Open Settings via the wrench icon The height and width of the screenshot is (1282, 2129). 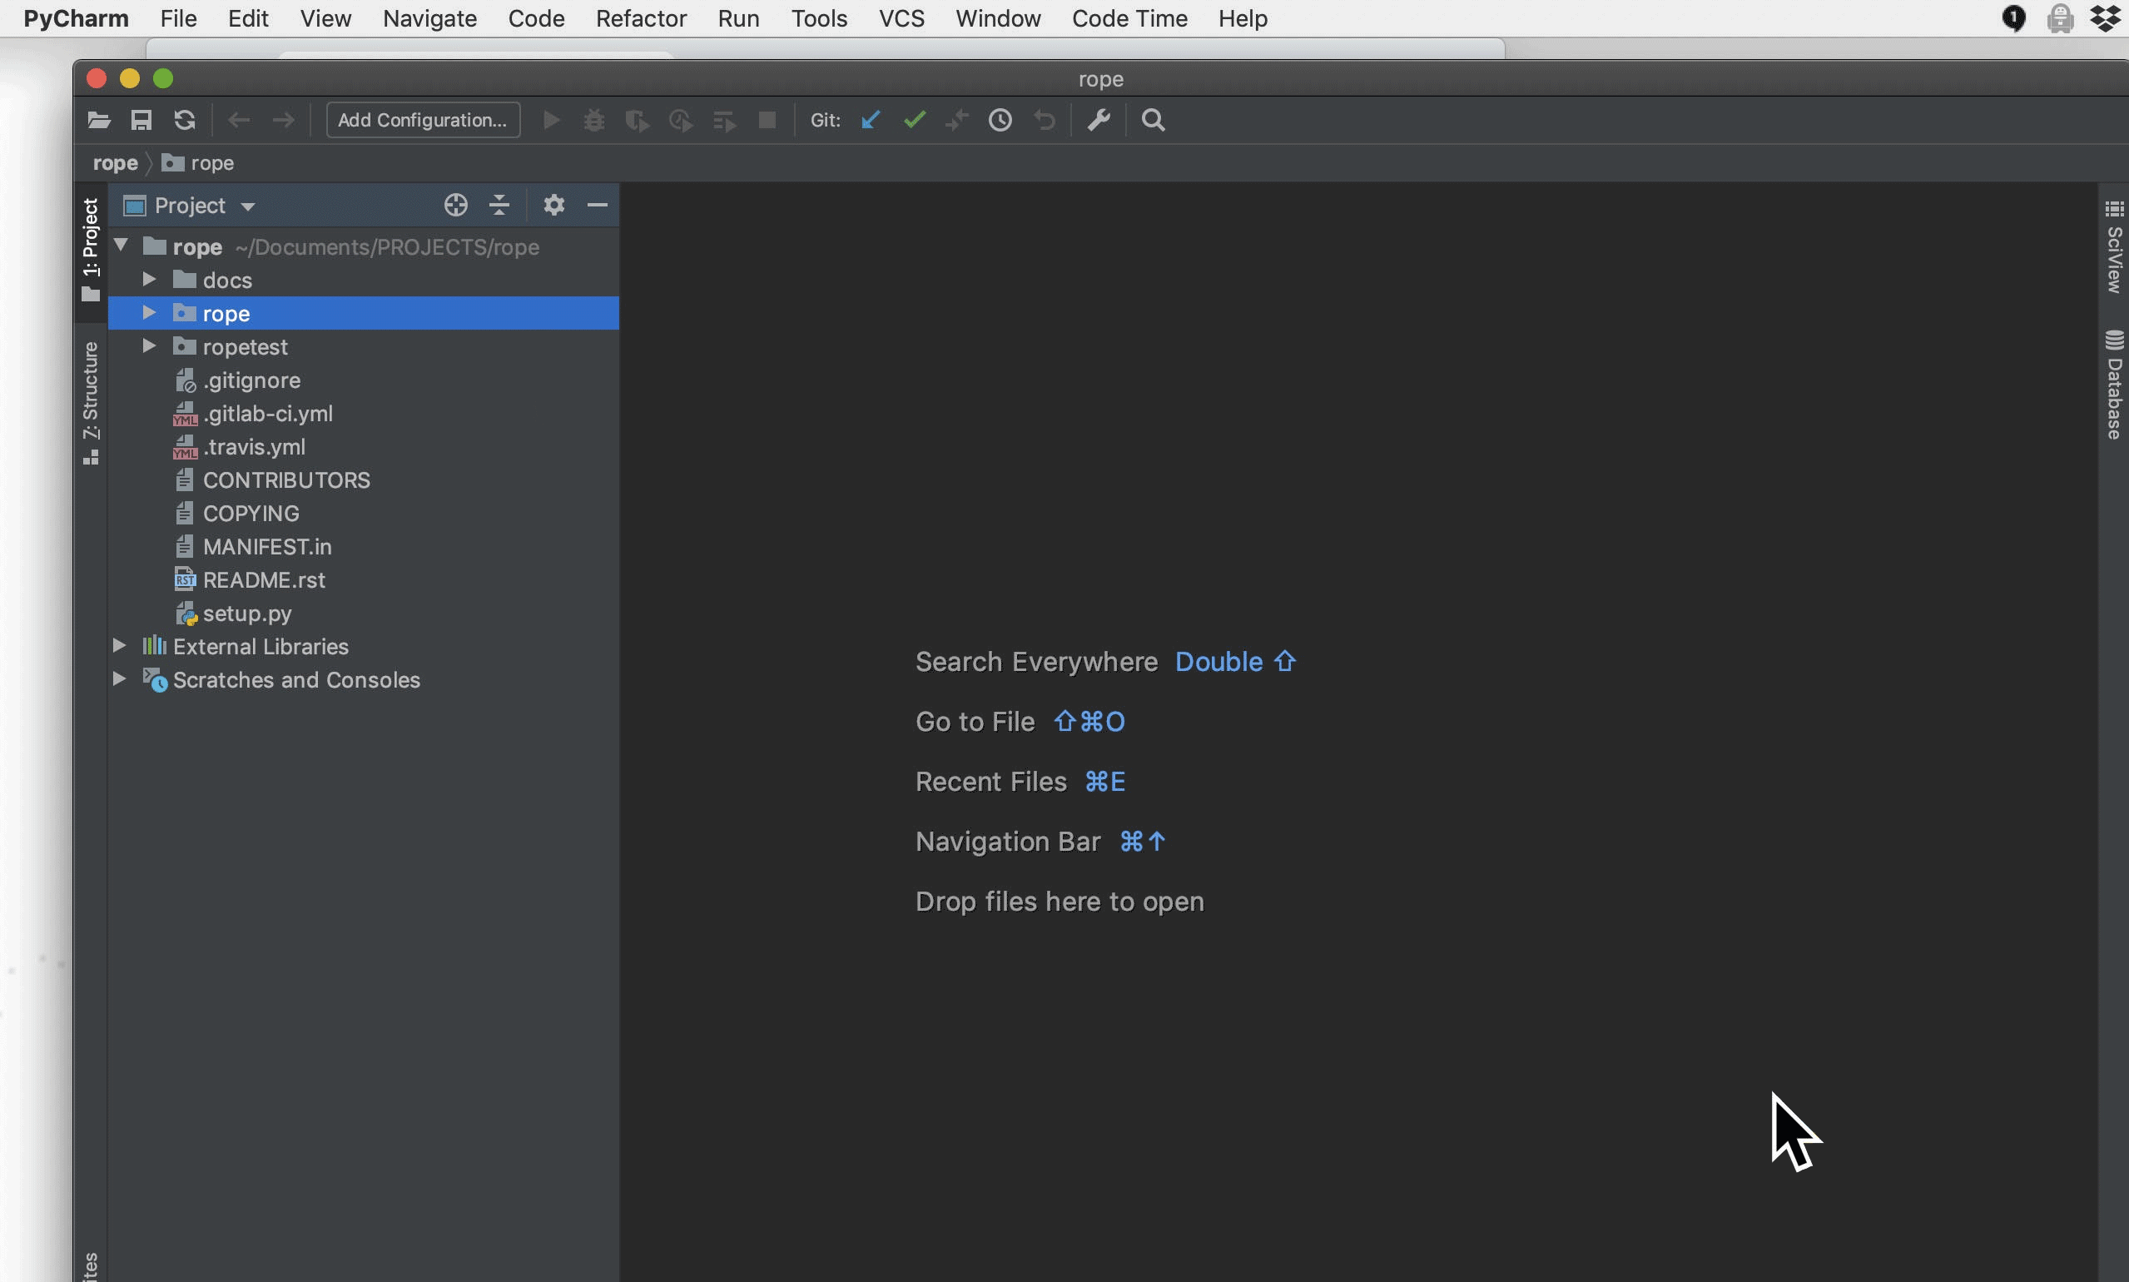(x=1099, y=120)
